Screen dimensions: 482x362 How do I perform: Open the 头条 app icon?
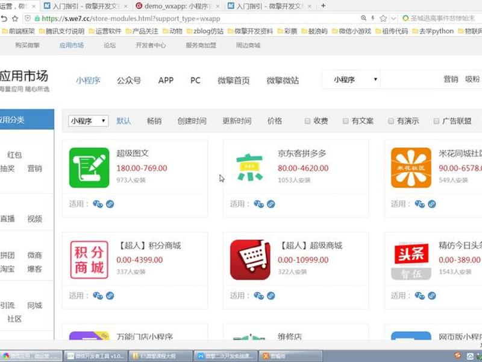[x=411, y=260]
